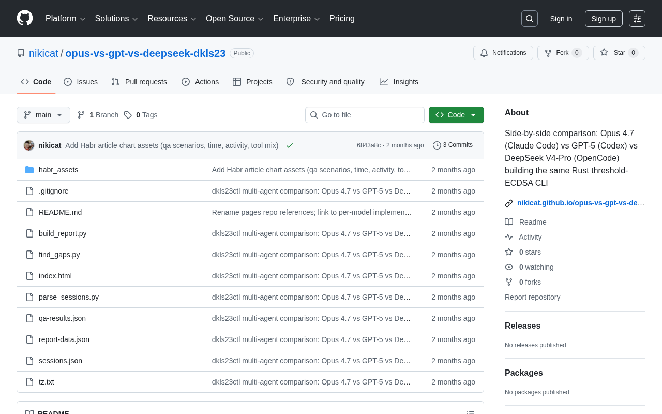Click the tag icon next to Tags
The height and width of the screenshot is (414, 662).
(128, 115)
